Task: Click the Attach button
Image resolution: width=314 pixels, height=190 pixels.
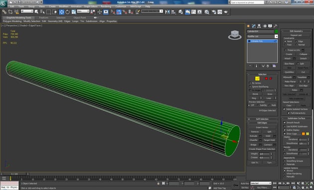Action: pyautogui.click(x=288, y=59)
